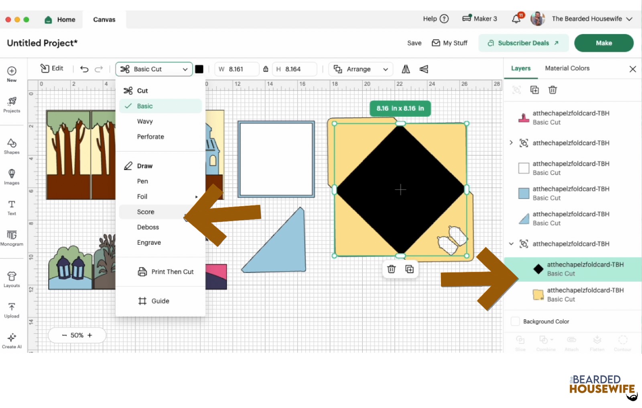Collapse the expanded atthechapelzfoldcard-TBH group

click(x=511, y=244)
